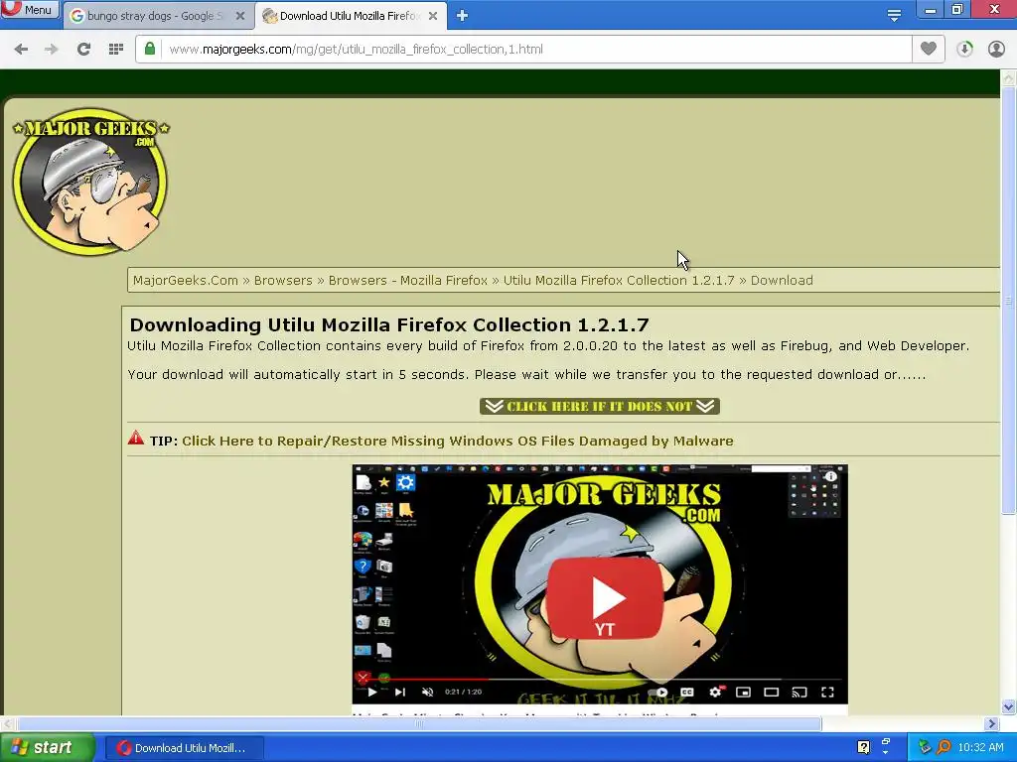Click the green arrow tray icon
Image resolution: width=1017 pixels, height=762 pixels.
[925, 747]
